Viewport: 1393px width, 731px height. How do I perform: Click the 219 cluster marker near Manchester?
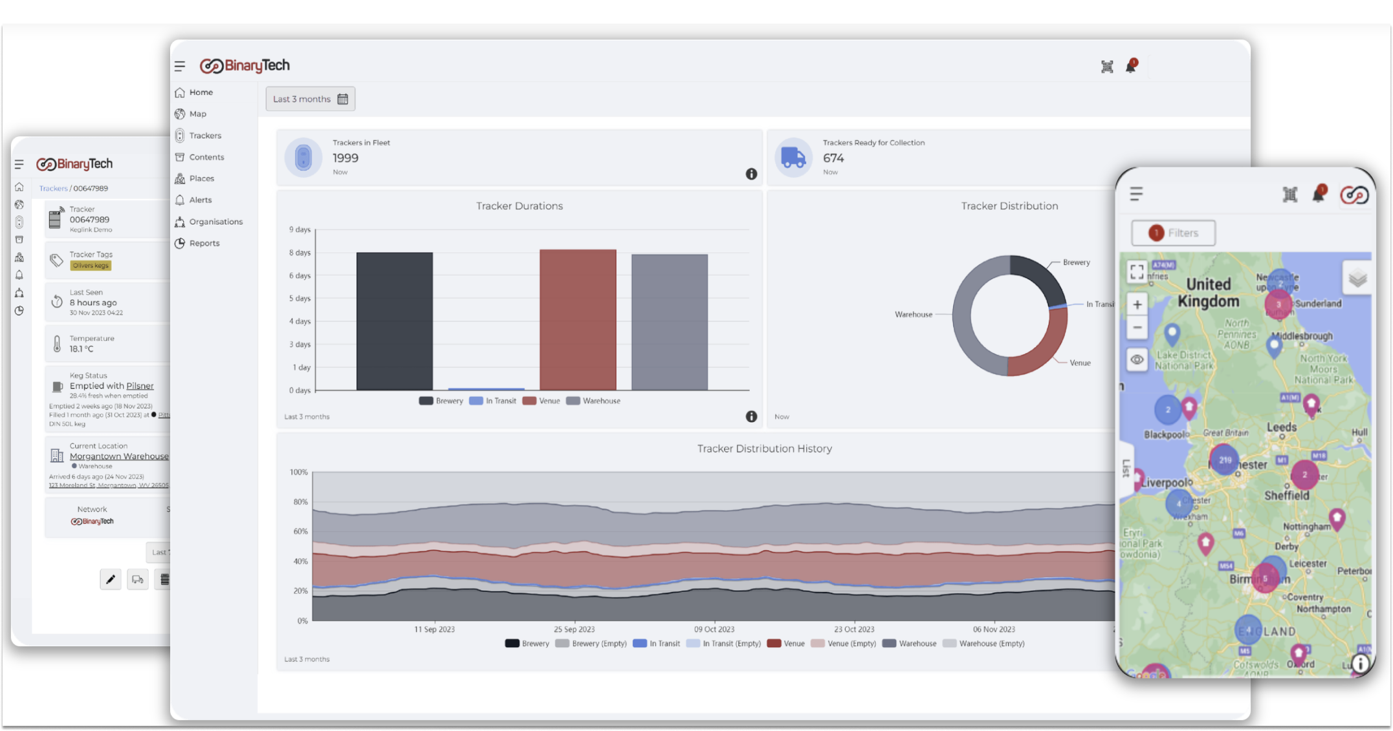click(x=1224, y=460)
